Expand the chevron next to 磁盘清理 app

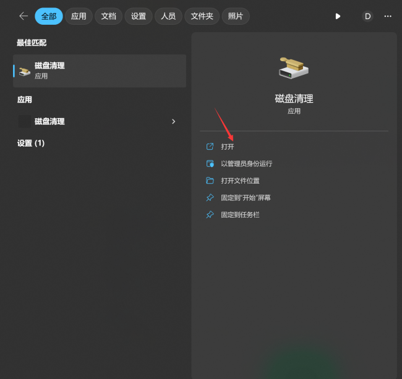[x=174, y=121]
